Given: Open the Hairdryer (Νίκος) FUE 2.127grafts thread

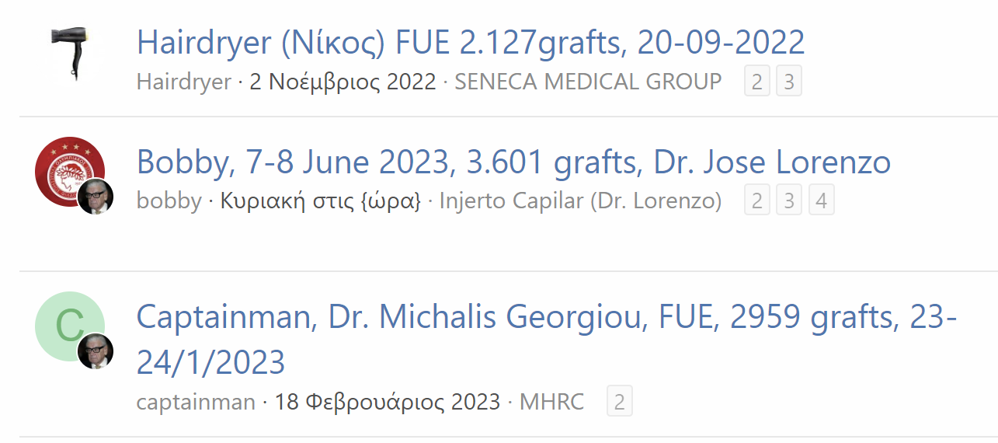Looking at the screenshot, I should (x=470, y=43).
